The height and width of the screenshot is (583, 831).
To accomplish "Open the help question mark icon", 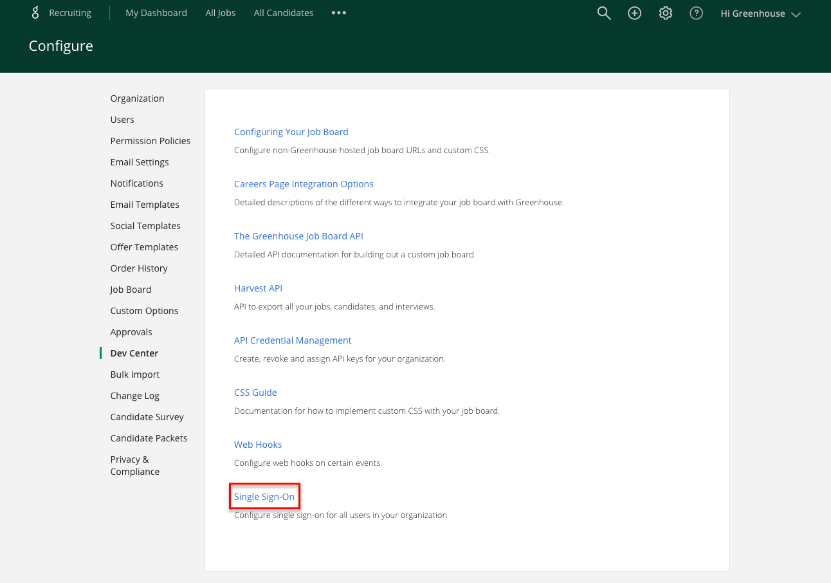I will (696, 13).
